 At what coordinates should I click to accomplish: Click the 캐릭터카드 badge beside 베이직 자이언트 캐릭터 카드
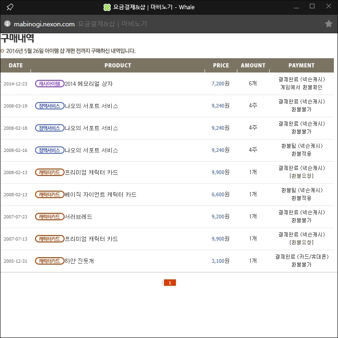[49, 194]
